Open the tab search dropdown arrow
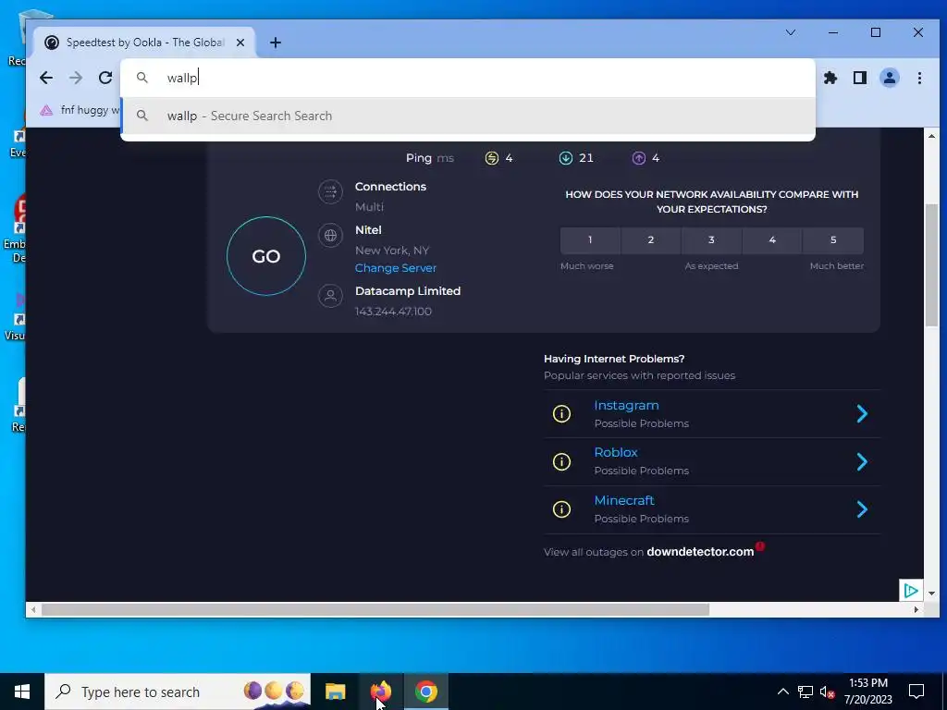This screenshot has height=710, width=947. (790, 32)
